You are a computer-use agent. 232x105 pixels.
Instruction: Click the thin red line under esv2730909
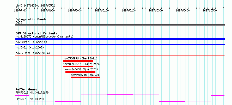tap(120, 55)
